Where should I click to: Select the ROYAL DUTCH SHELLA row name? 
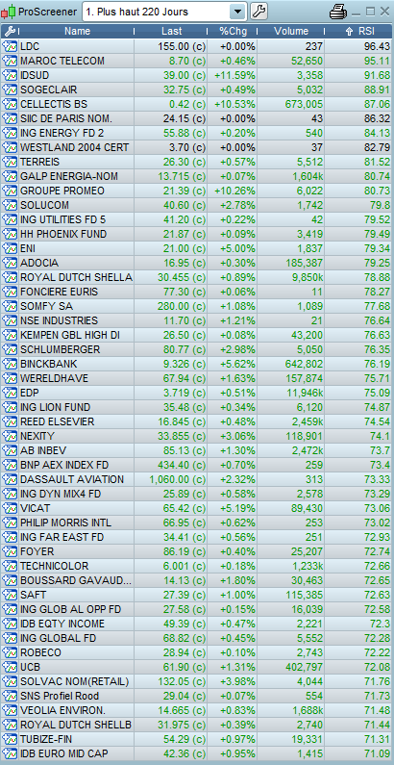pyautogui.click(x=76, y=277)
